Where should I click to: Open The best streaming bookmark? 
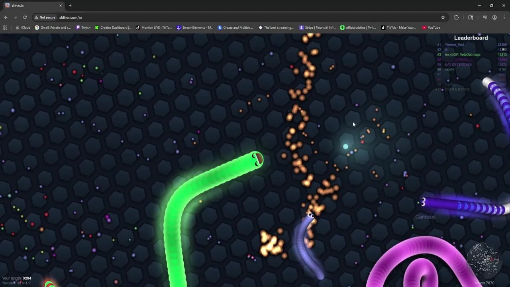click(x=276, y=28)
